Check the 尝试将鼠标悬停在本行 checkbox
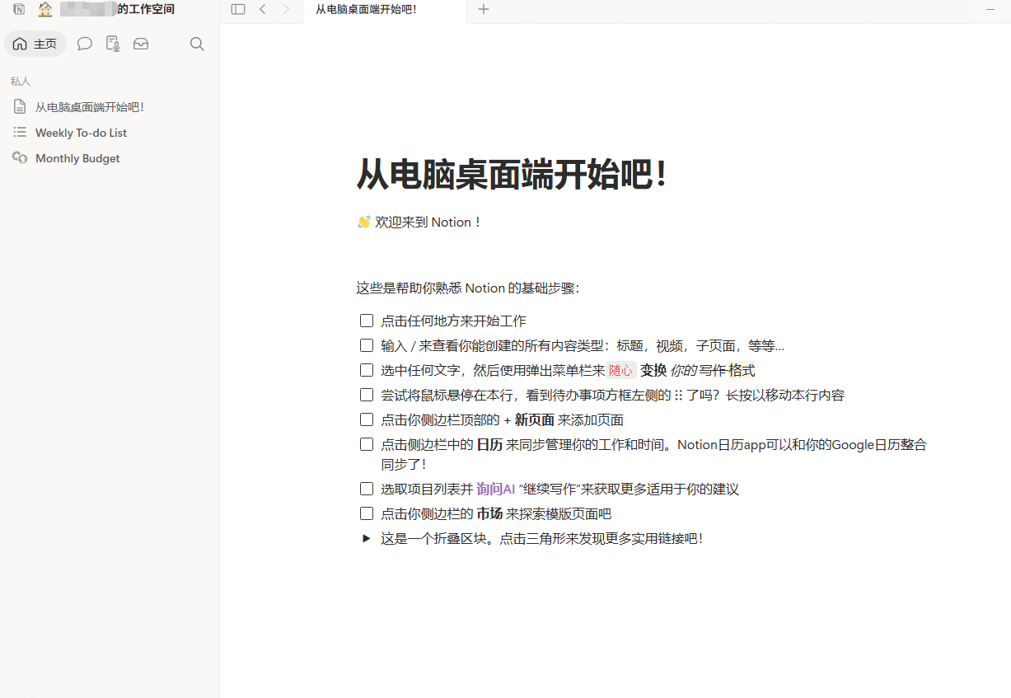The image size is (1011, 698). pyautogui.click(x=367, y=395)
